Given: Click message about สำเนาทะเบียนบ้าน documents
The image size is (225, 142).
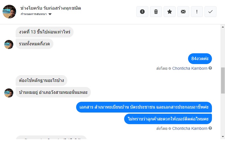Looking at the screenshot, I should [x=144, y=107].
